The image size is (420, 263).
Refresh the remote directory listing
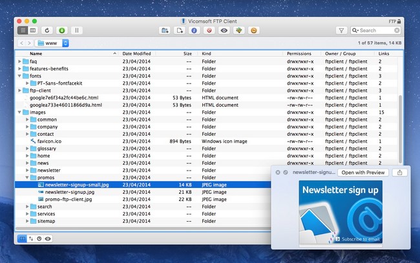[x=47, y=30]
